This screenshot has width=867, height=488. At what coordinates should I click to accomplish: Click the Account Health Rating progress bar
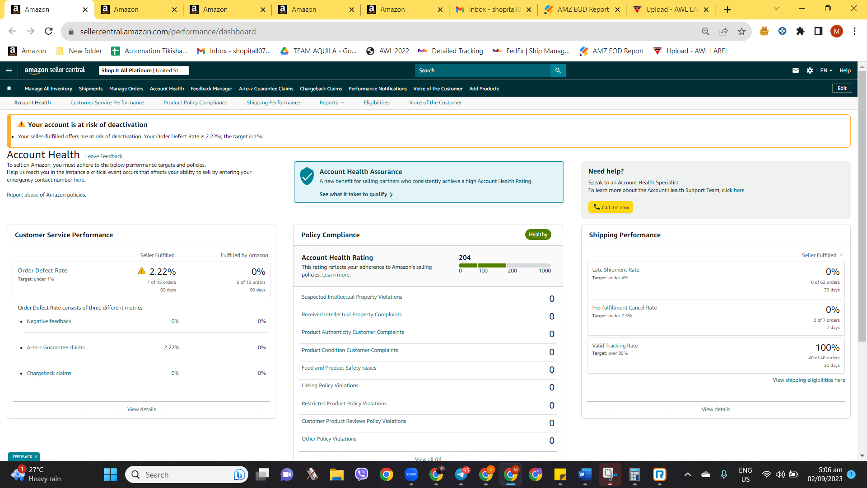pyautogui.click(x=505, y=265)
